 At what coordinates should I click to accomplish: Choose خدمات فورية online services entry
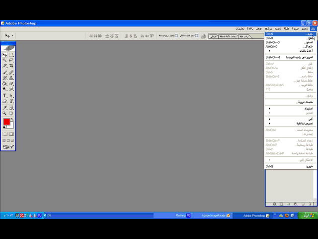290,102
